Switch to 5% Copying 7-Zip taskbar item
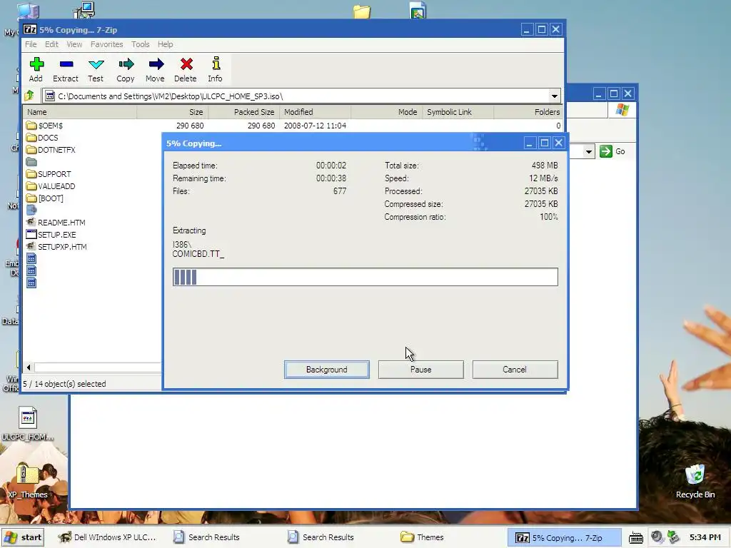Image resolution: width=731 pixels, height=548 pixels. tap(564, 538)
